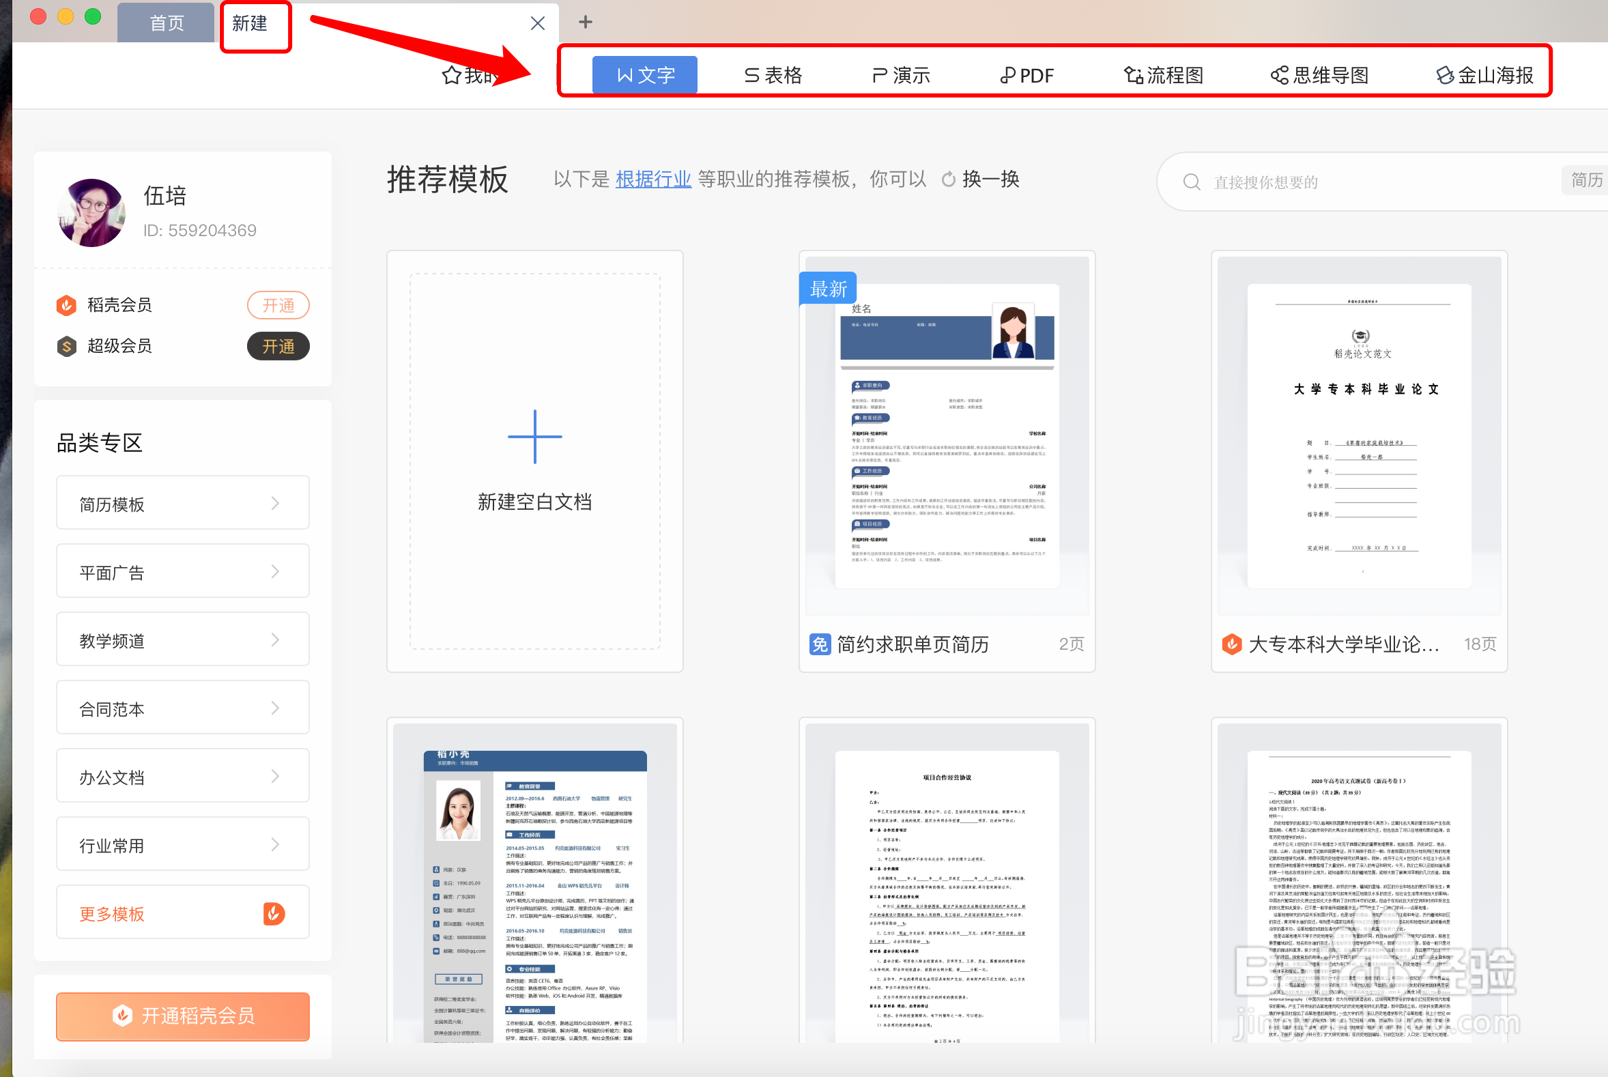Switch to the 演示 presentation tab
The height and width of the screenshot is (1077, 1608).
(x=900, y=75)
